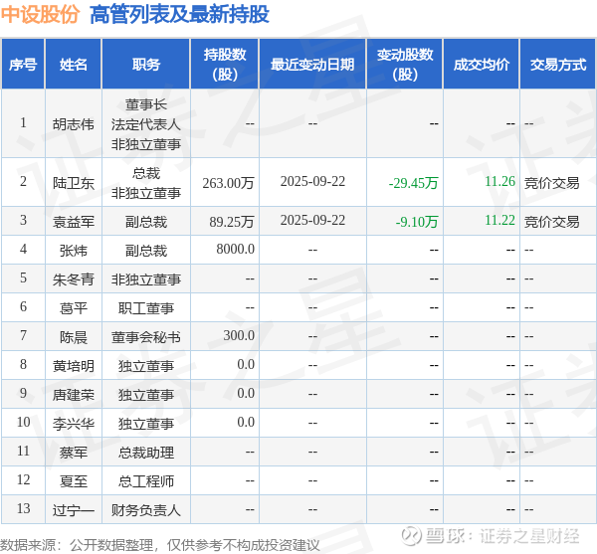Click sequence number 7
597x554 pixels.
coord(23,335)
